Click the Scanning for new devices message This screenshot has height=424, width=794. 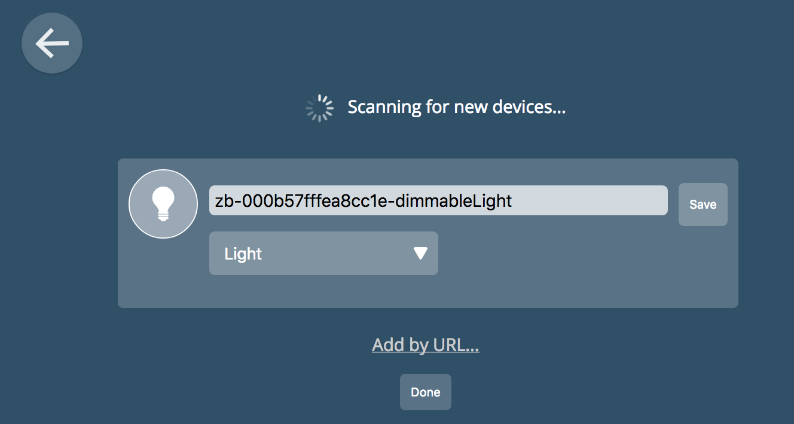[456, 108]
